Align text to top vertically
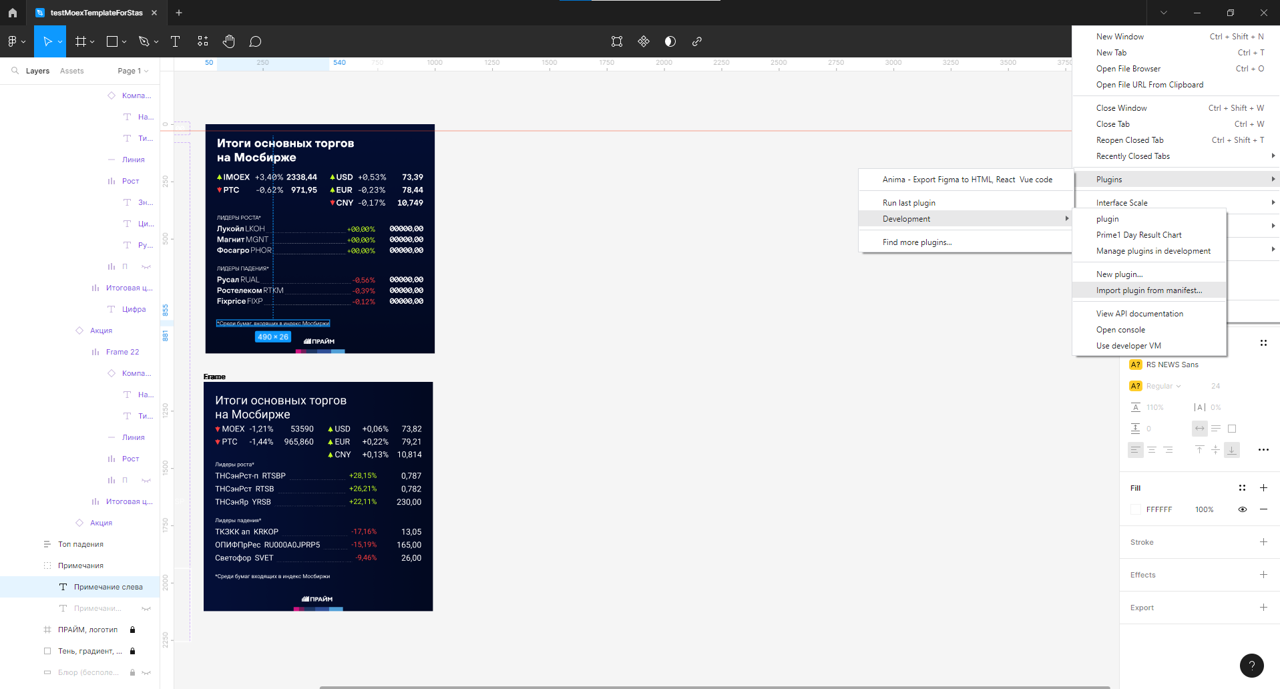This screenshot has height=689, width=1280. click(x=1200, y=450)
